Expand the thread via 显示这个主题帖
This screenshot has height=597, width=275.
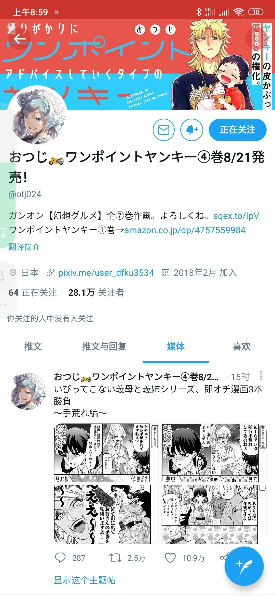coord(85,580)
